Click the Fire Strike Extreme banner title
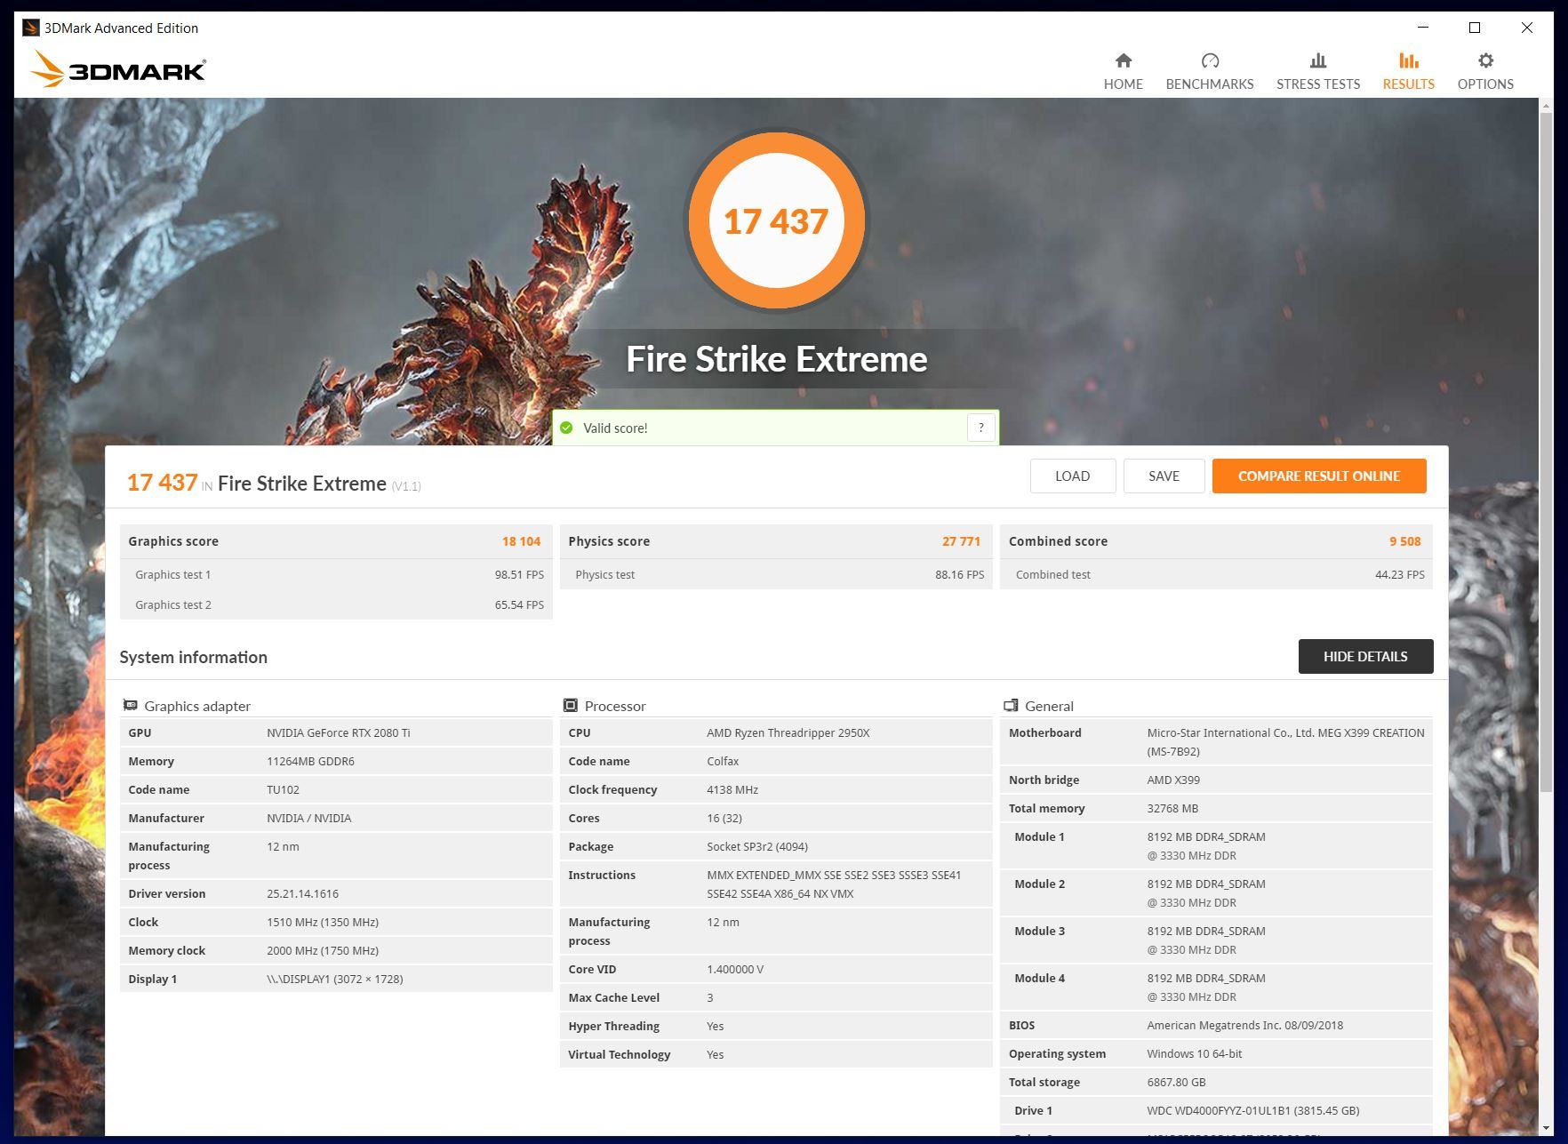 pos(777,359)
